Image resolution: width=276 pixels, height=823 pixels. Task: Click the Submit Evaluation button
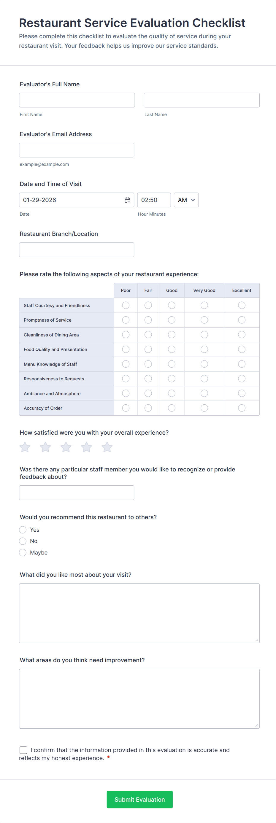point(139,799)
